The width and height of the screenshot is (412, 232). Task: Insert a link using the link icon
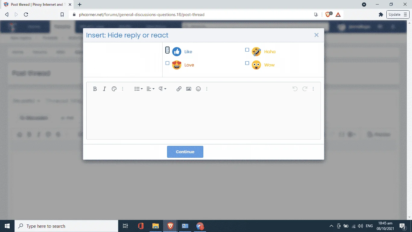(179, 89)
